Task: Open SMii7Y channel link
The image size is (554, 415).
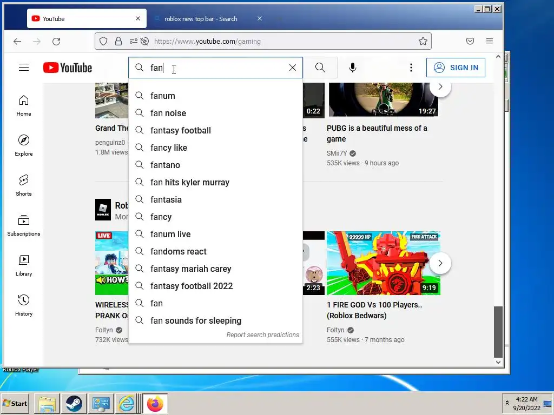Action: [337, 153]
